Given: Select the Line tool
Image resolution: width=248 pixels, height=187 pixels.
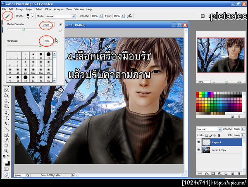Looking at the screenshot, I should point(6,128).
